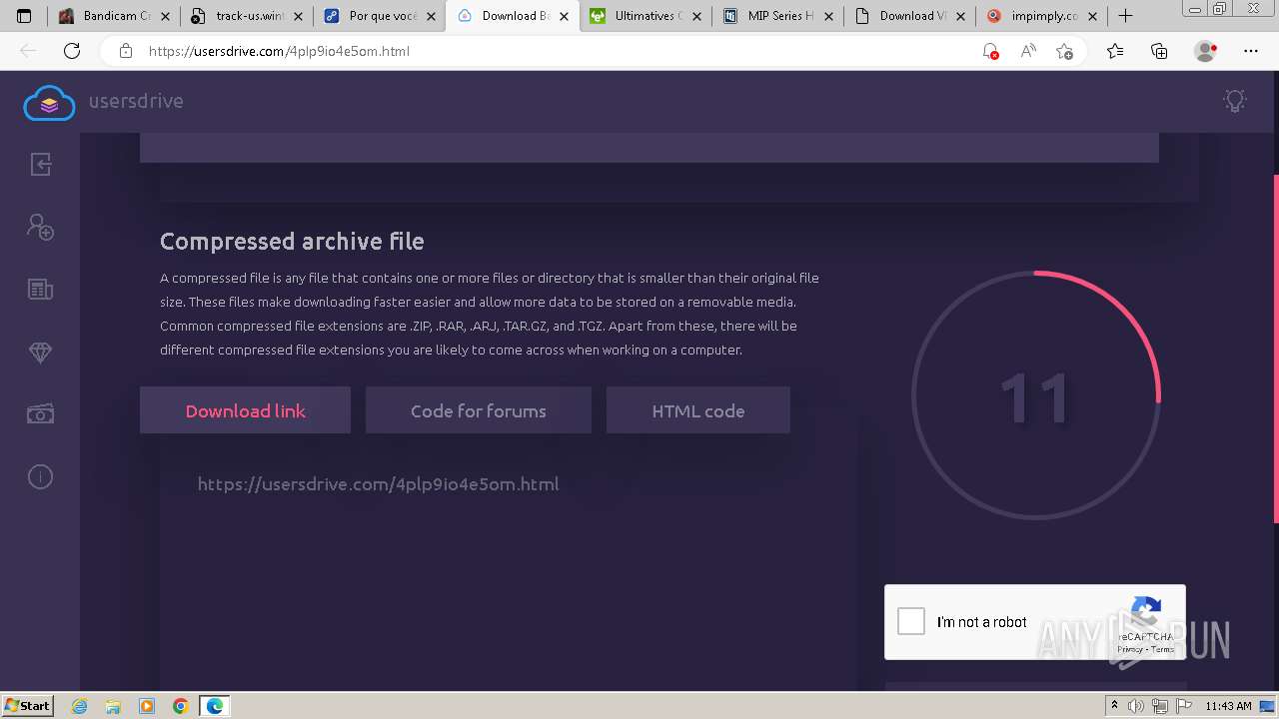Open a new browser tab
This screenshot has height=719, width=1279.
click(x=1126, y=16)
